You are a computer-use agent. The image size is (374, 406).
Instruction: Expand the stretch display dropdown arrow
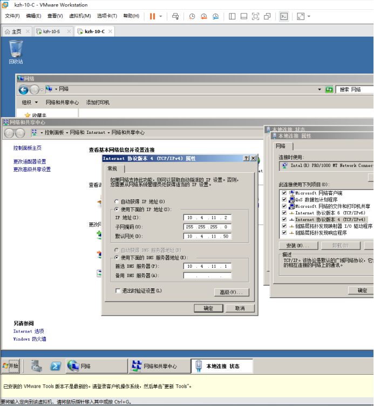pos(309,16)
